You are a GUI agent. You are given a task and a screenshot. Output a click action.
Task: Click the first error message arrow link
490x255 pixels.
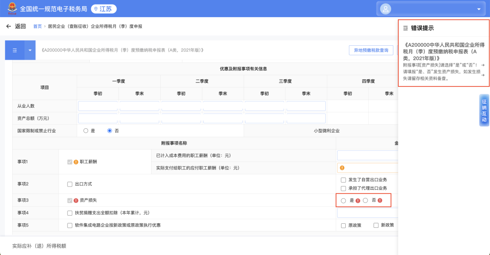pyautogui.click(x=482, y=65)
